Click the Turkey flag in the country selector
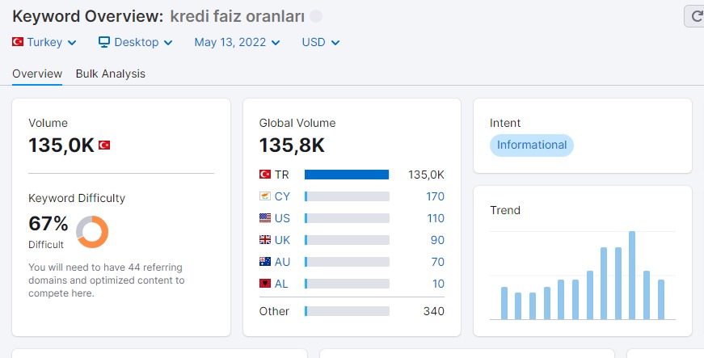 18,42
